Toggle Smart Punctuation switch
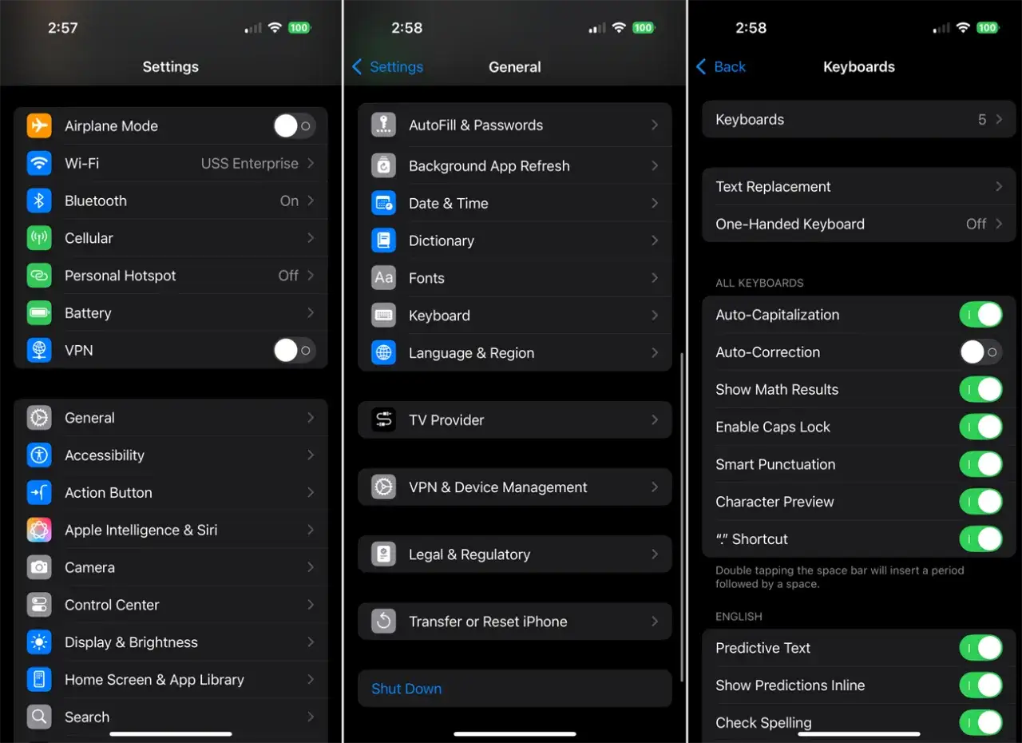The image size is (1022, 743). [x=980, y=464]
